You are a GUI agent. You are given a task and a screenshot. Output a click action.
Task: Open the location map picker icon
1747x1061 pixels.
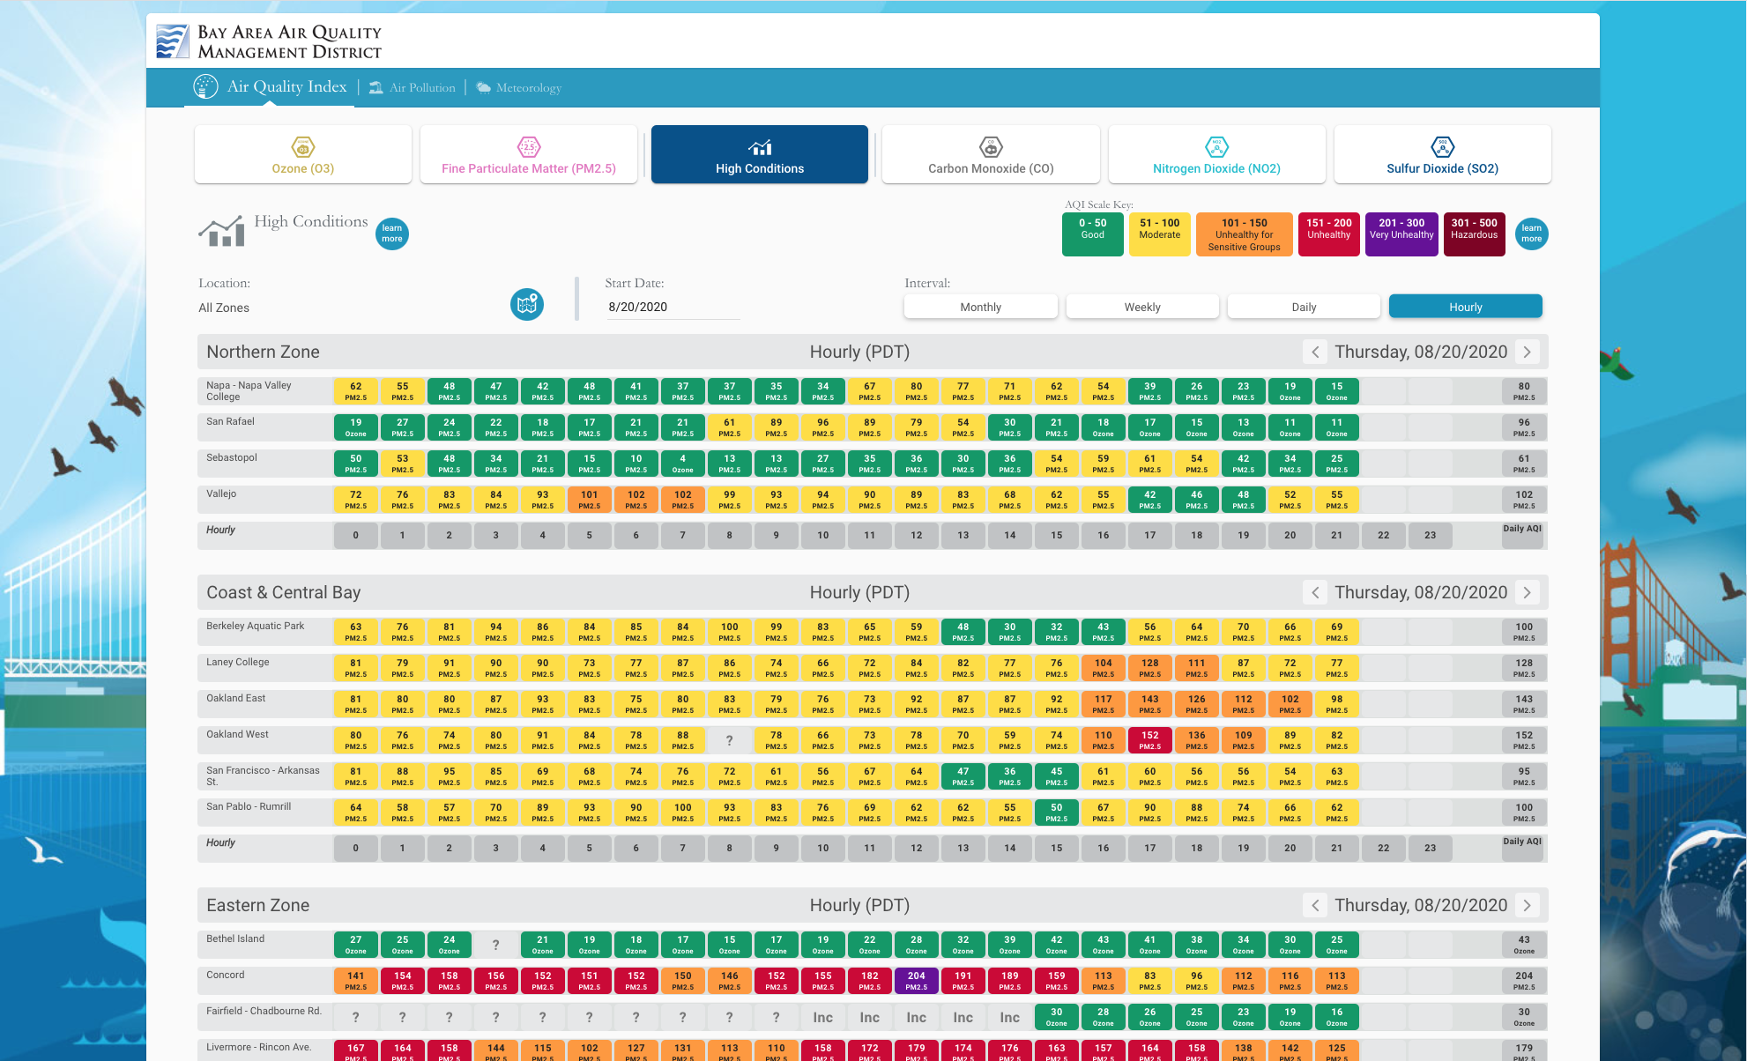coord(527,305)
